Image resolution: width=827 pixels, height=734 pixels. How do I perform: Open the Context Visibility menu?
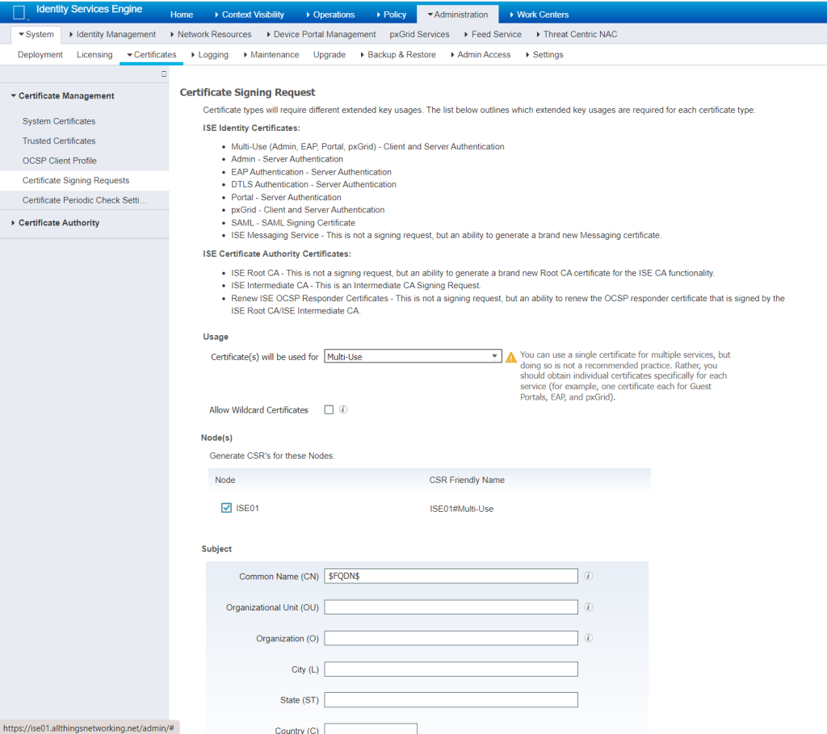pyautogui.click(x=249, y=15)
